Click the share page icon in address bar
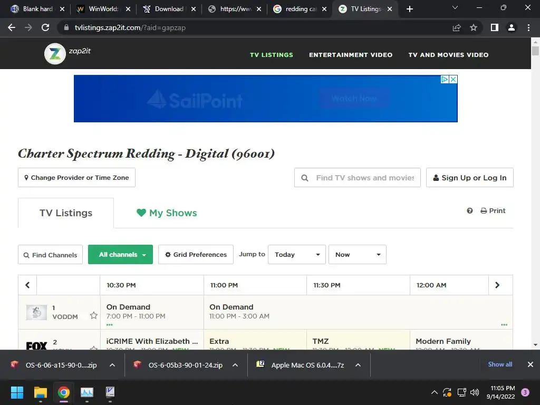The height and width of the screenshot is (405, 540). (457, 27)
